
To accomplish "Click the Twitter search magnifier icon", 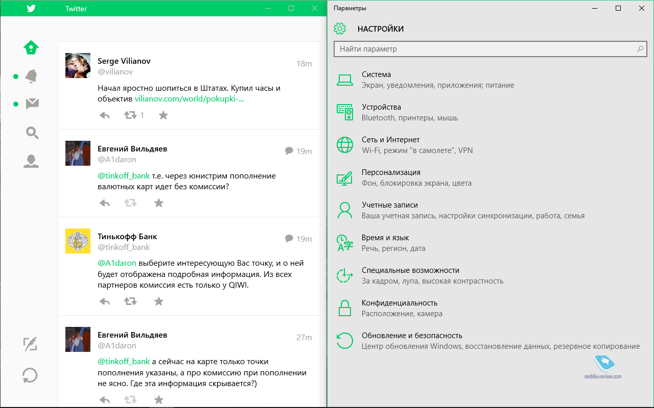I will pyautogui.click(x=32, y=133).
